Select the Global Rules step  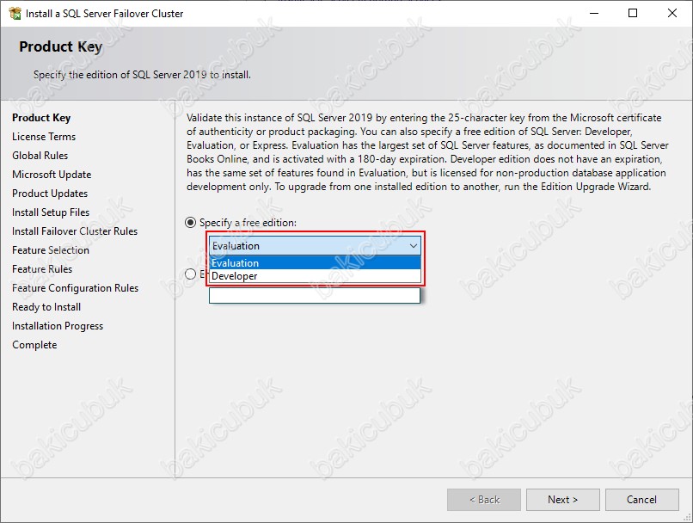click(40, 156)
